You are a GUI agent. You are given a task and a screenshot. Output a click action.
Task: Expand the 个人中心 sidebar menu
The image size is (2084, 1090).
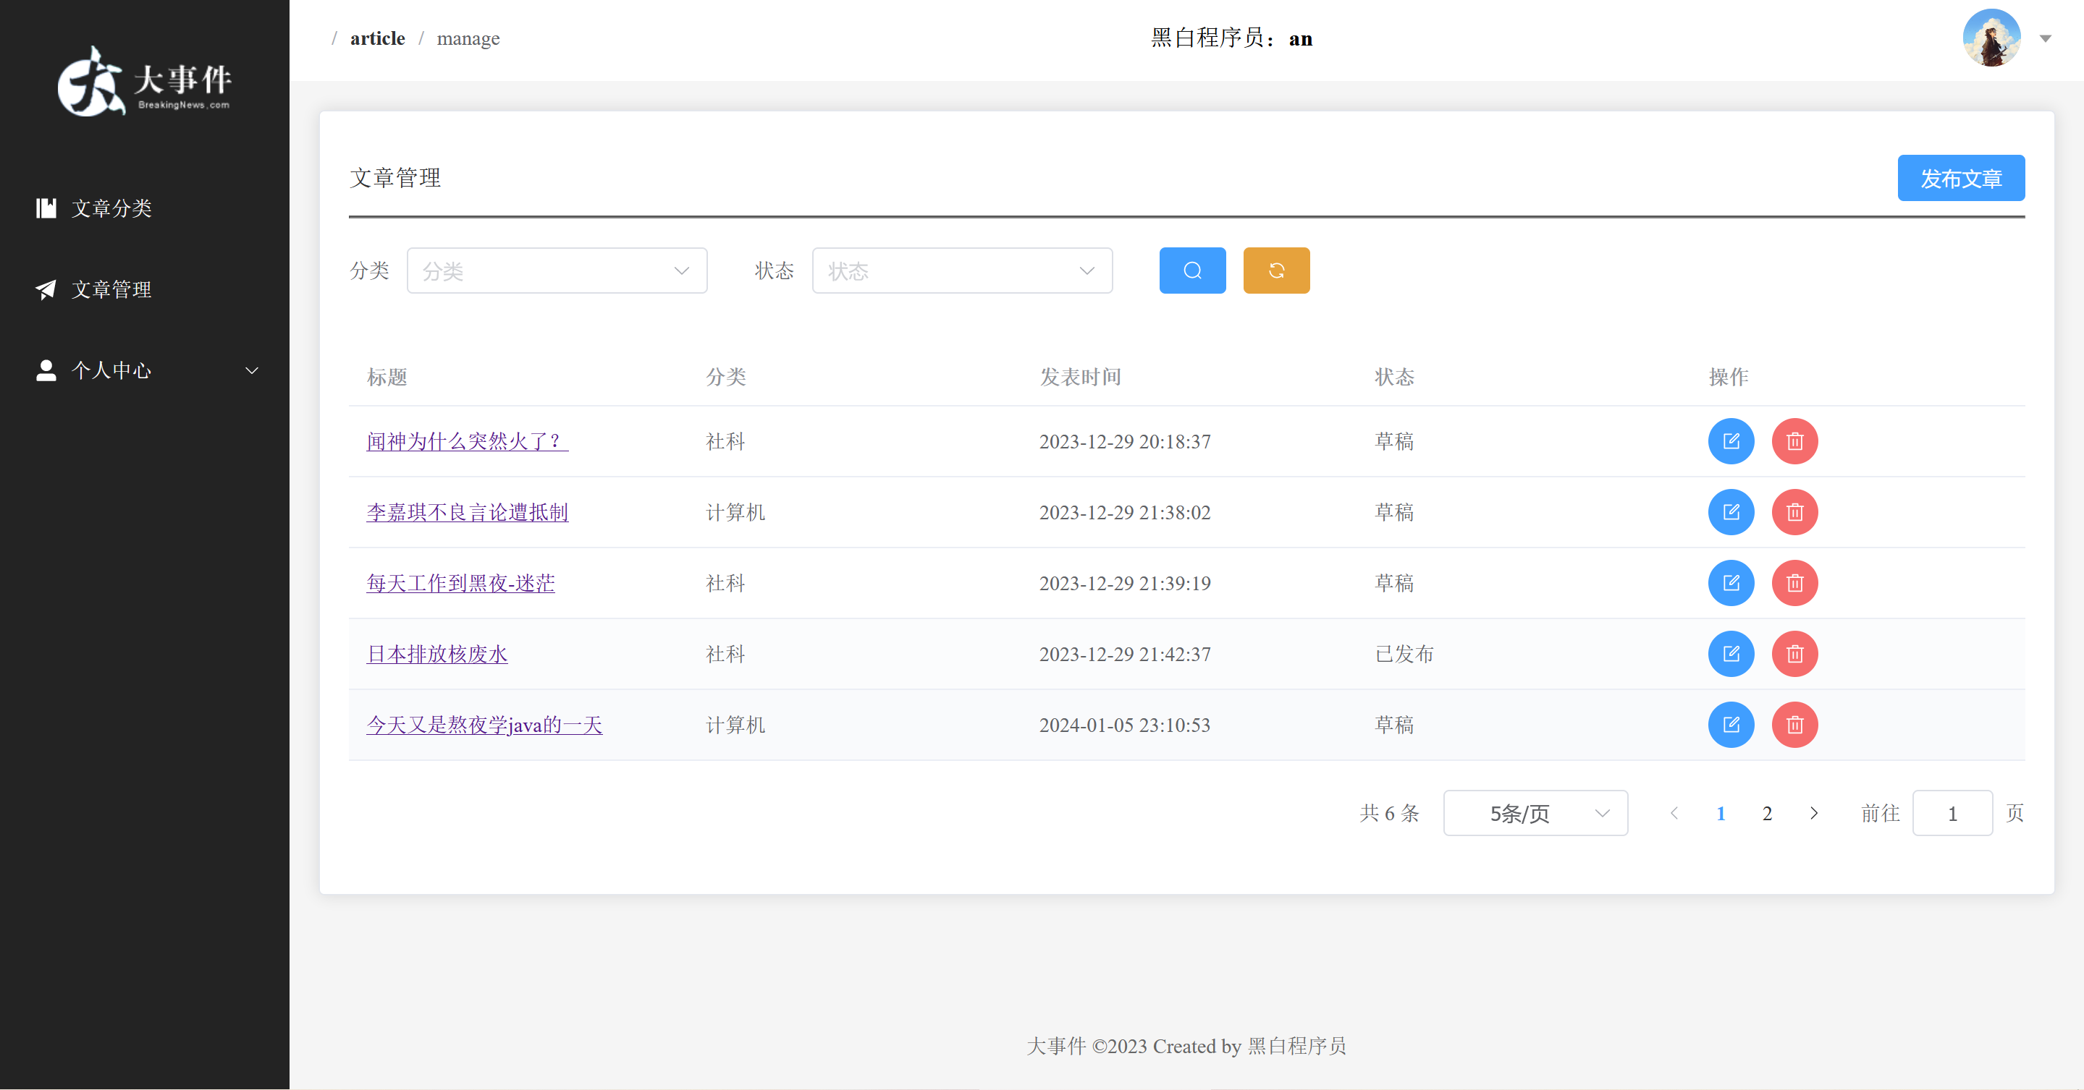click(x=145, y=370)
